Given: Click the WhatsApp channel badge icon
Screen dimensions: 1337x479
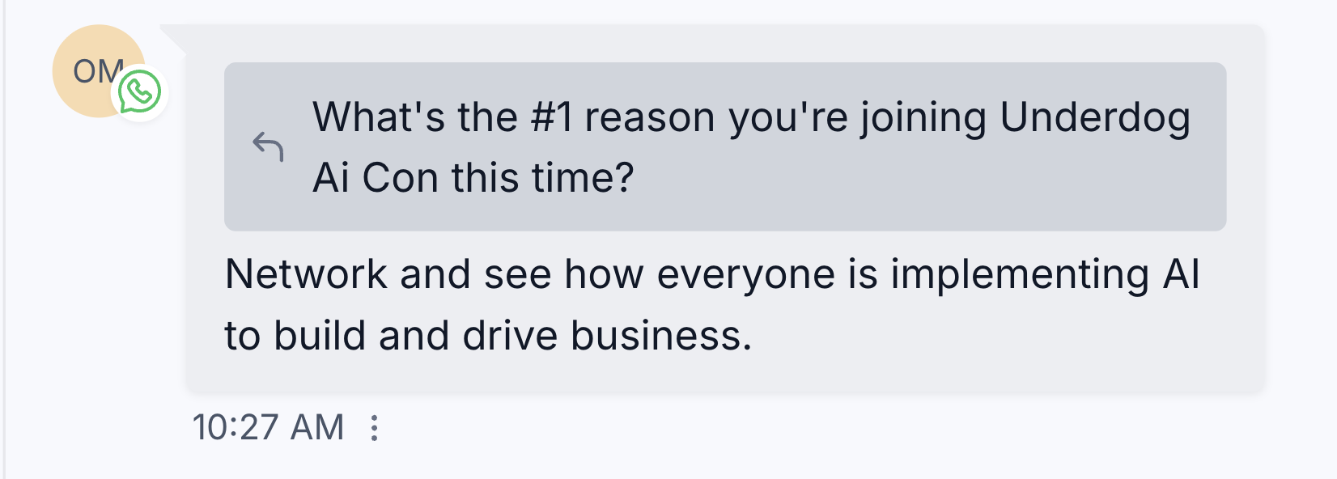Looking at the screenshot, I should (139, 93).
